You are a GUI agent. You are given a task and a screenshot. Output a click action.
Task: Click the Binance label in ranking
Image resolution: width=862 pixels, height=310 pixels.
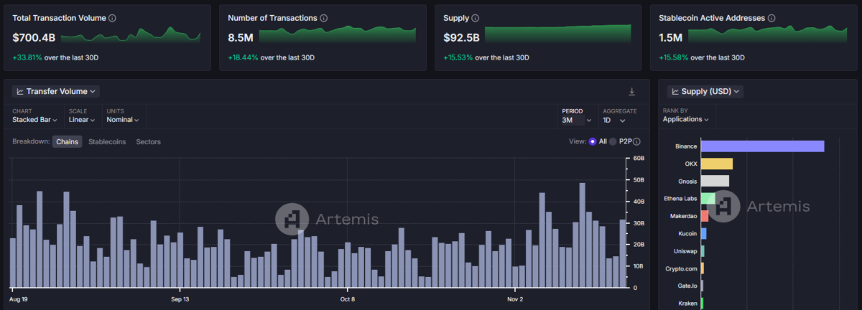(x=686, y=146)
